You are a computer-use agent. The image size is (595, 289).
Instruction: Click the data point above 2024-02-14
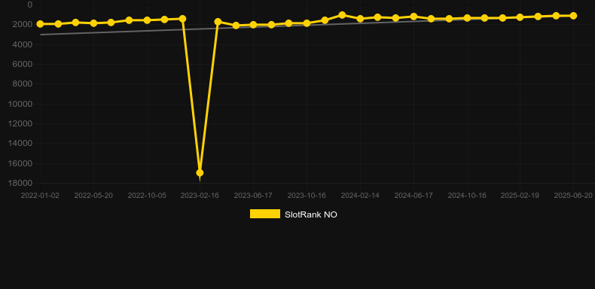click(x=360, y=19)
